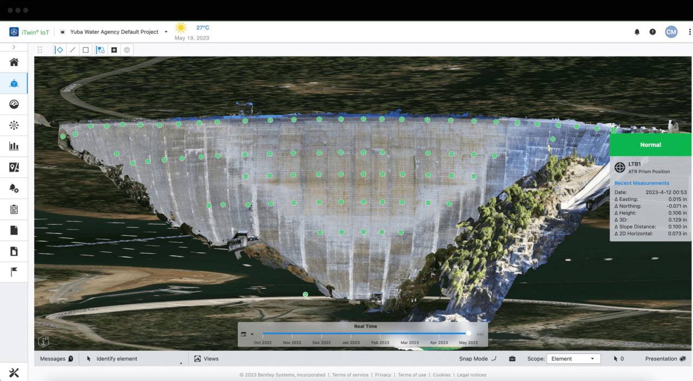The width and height of the screenshot is (693, 381).
Task: Open the 3D model view cube icon
Action: pos(14,83)
